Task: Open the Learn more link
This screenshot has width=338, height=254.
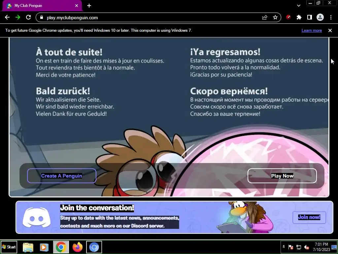Action: coord(312,30)
